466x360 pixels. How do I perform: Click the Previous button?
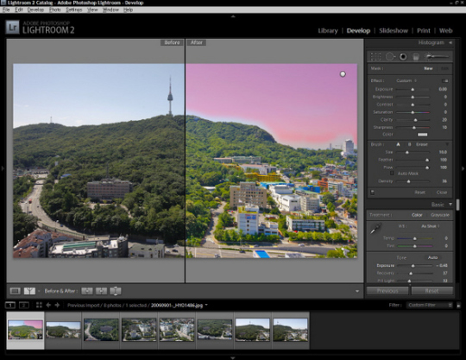pyautogui.click(x=387, y=291)
